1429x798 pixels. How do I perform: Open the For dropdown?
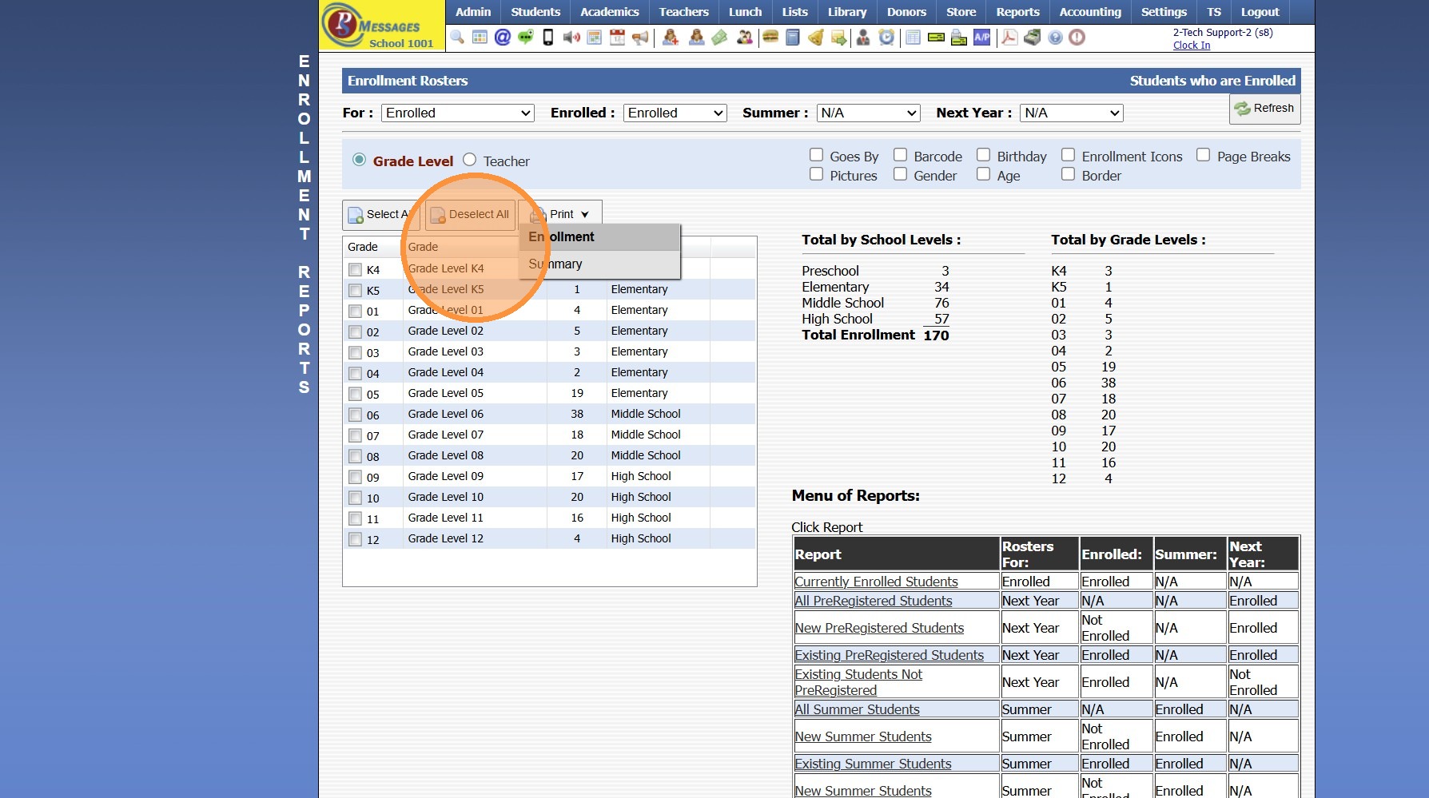(457, 113)
